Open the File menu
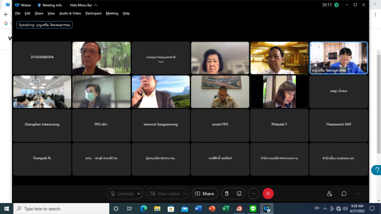This screenshot has width=381, height=214. coord(18,13)
